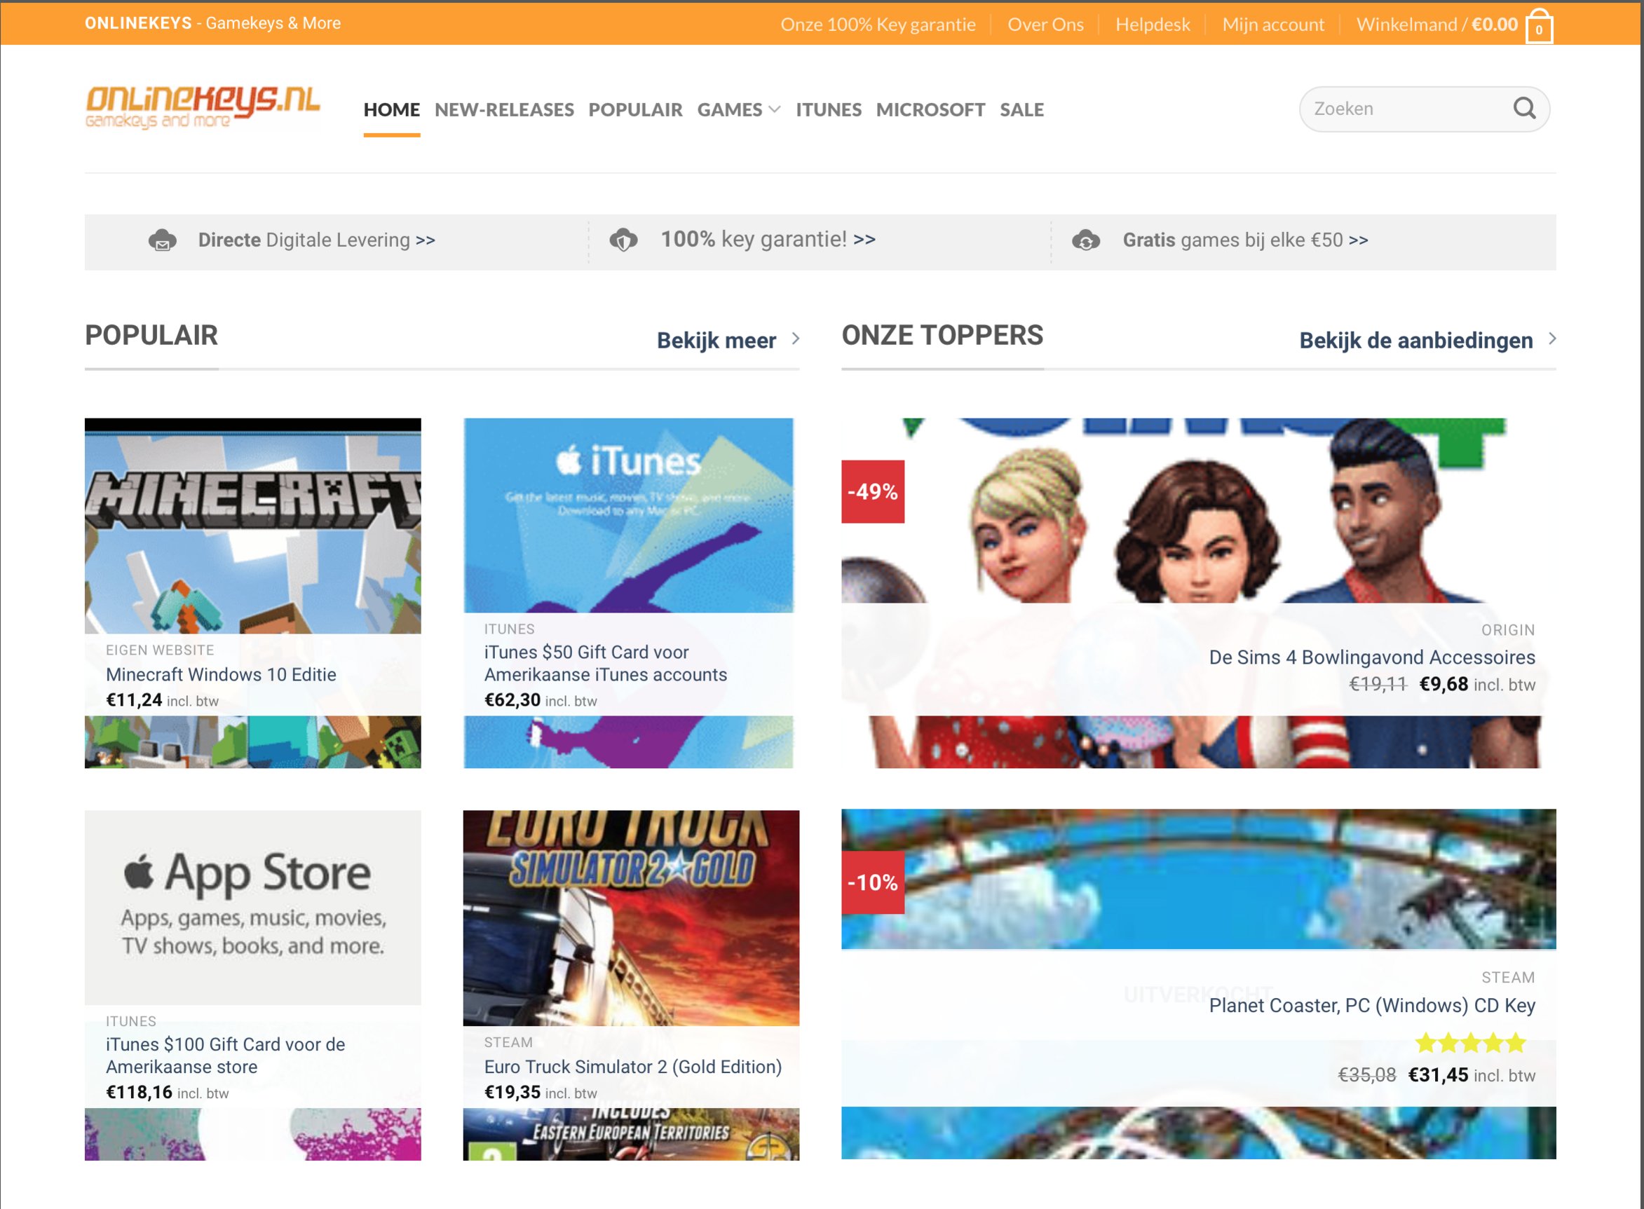
Task: Expand the Games menu chevron
Action: (x=775, y=110)
